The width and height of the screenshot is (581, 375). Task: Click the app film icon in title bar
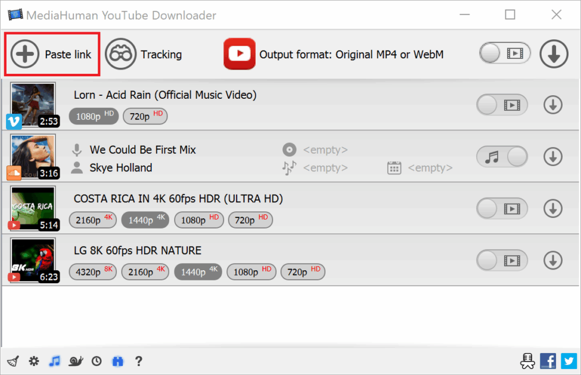coord(15,15)
